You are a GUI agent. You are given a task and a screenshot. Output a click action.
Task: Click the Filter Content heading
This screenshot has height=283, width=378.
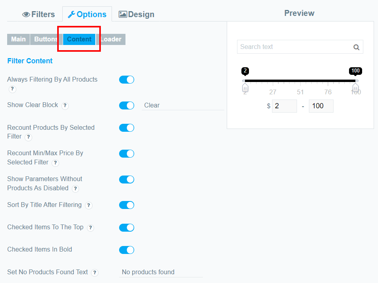pos(30,61)
